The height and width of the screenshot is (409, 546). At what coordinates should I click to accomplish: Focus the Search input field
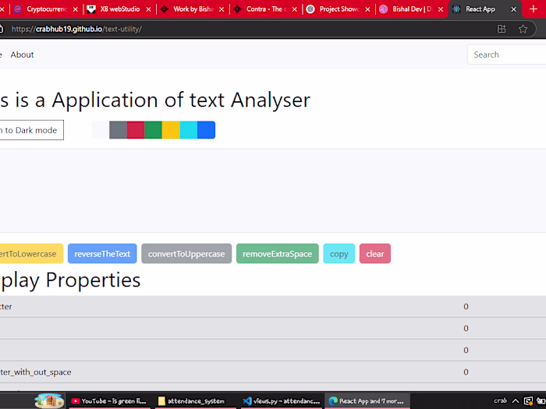[x=507, y=55]
